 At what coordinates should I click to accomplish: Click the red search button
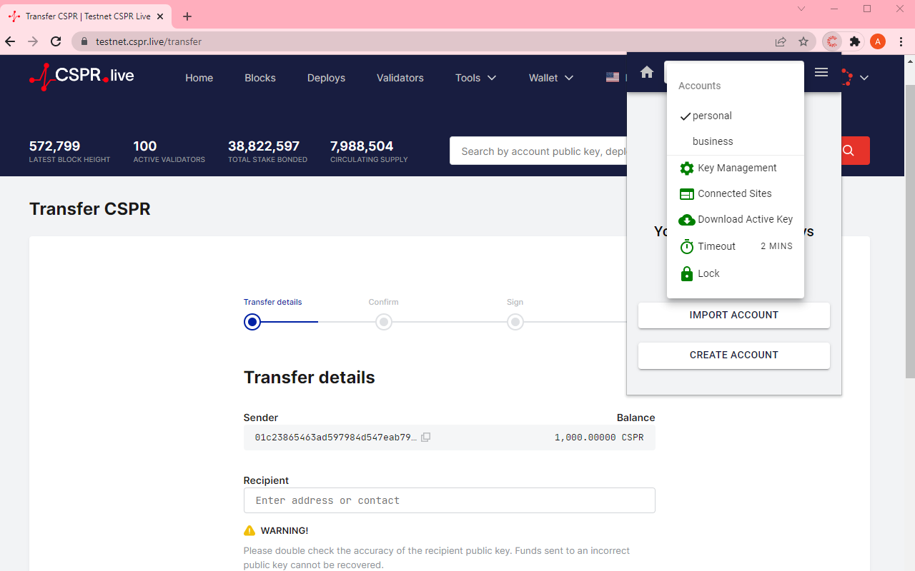click(849, 151)
